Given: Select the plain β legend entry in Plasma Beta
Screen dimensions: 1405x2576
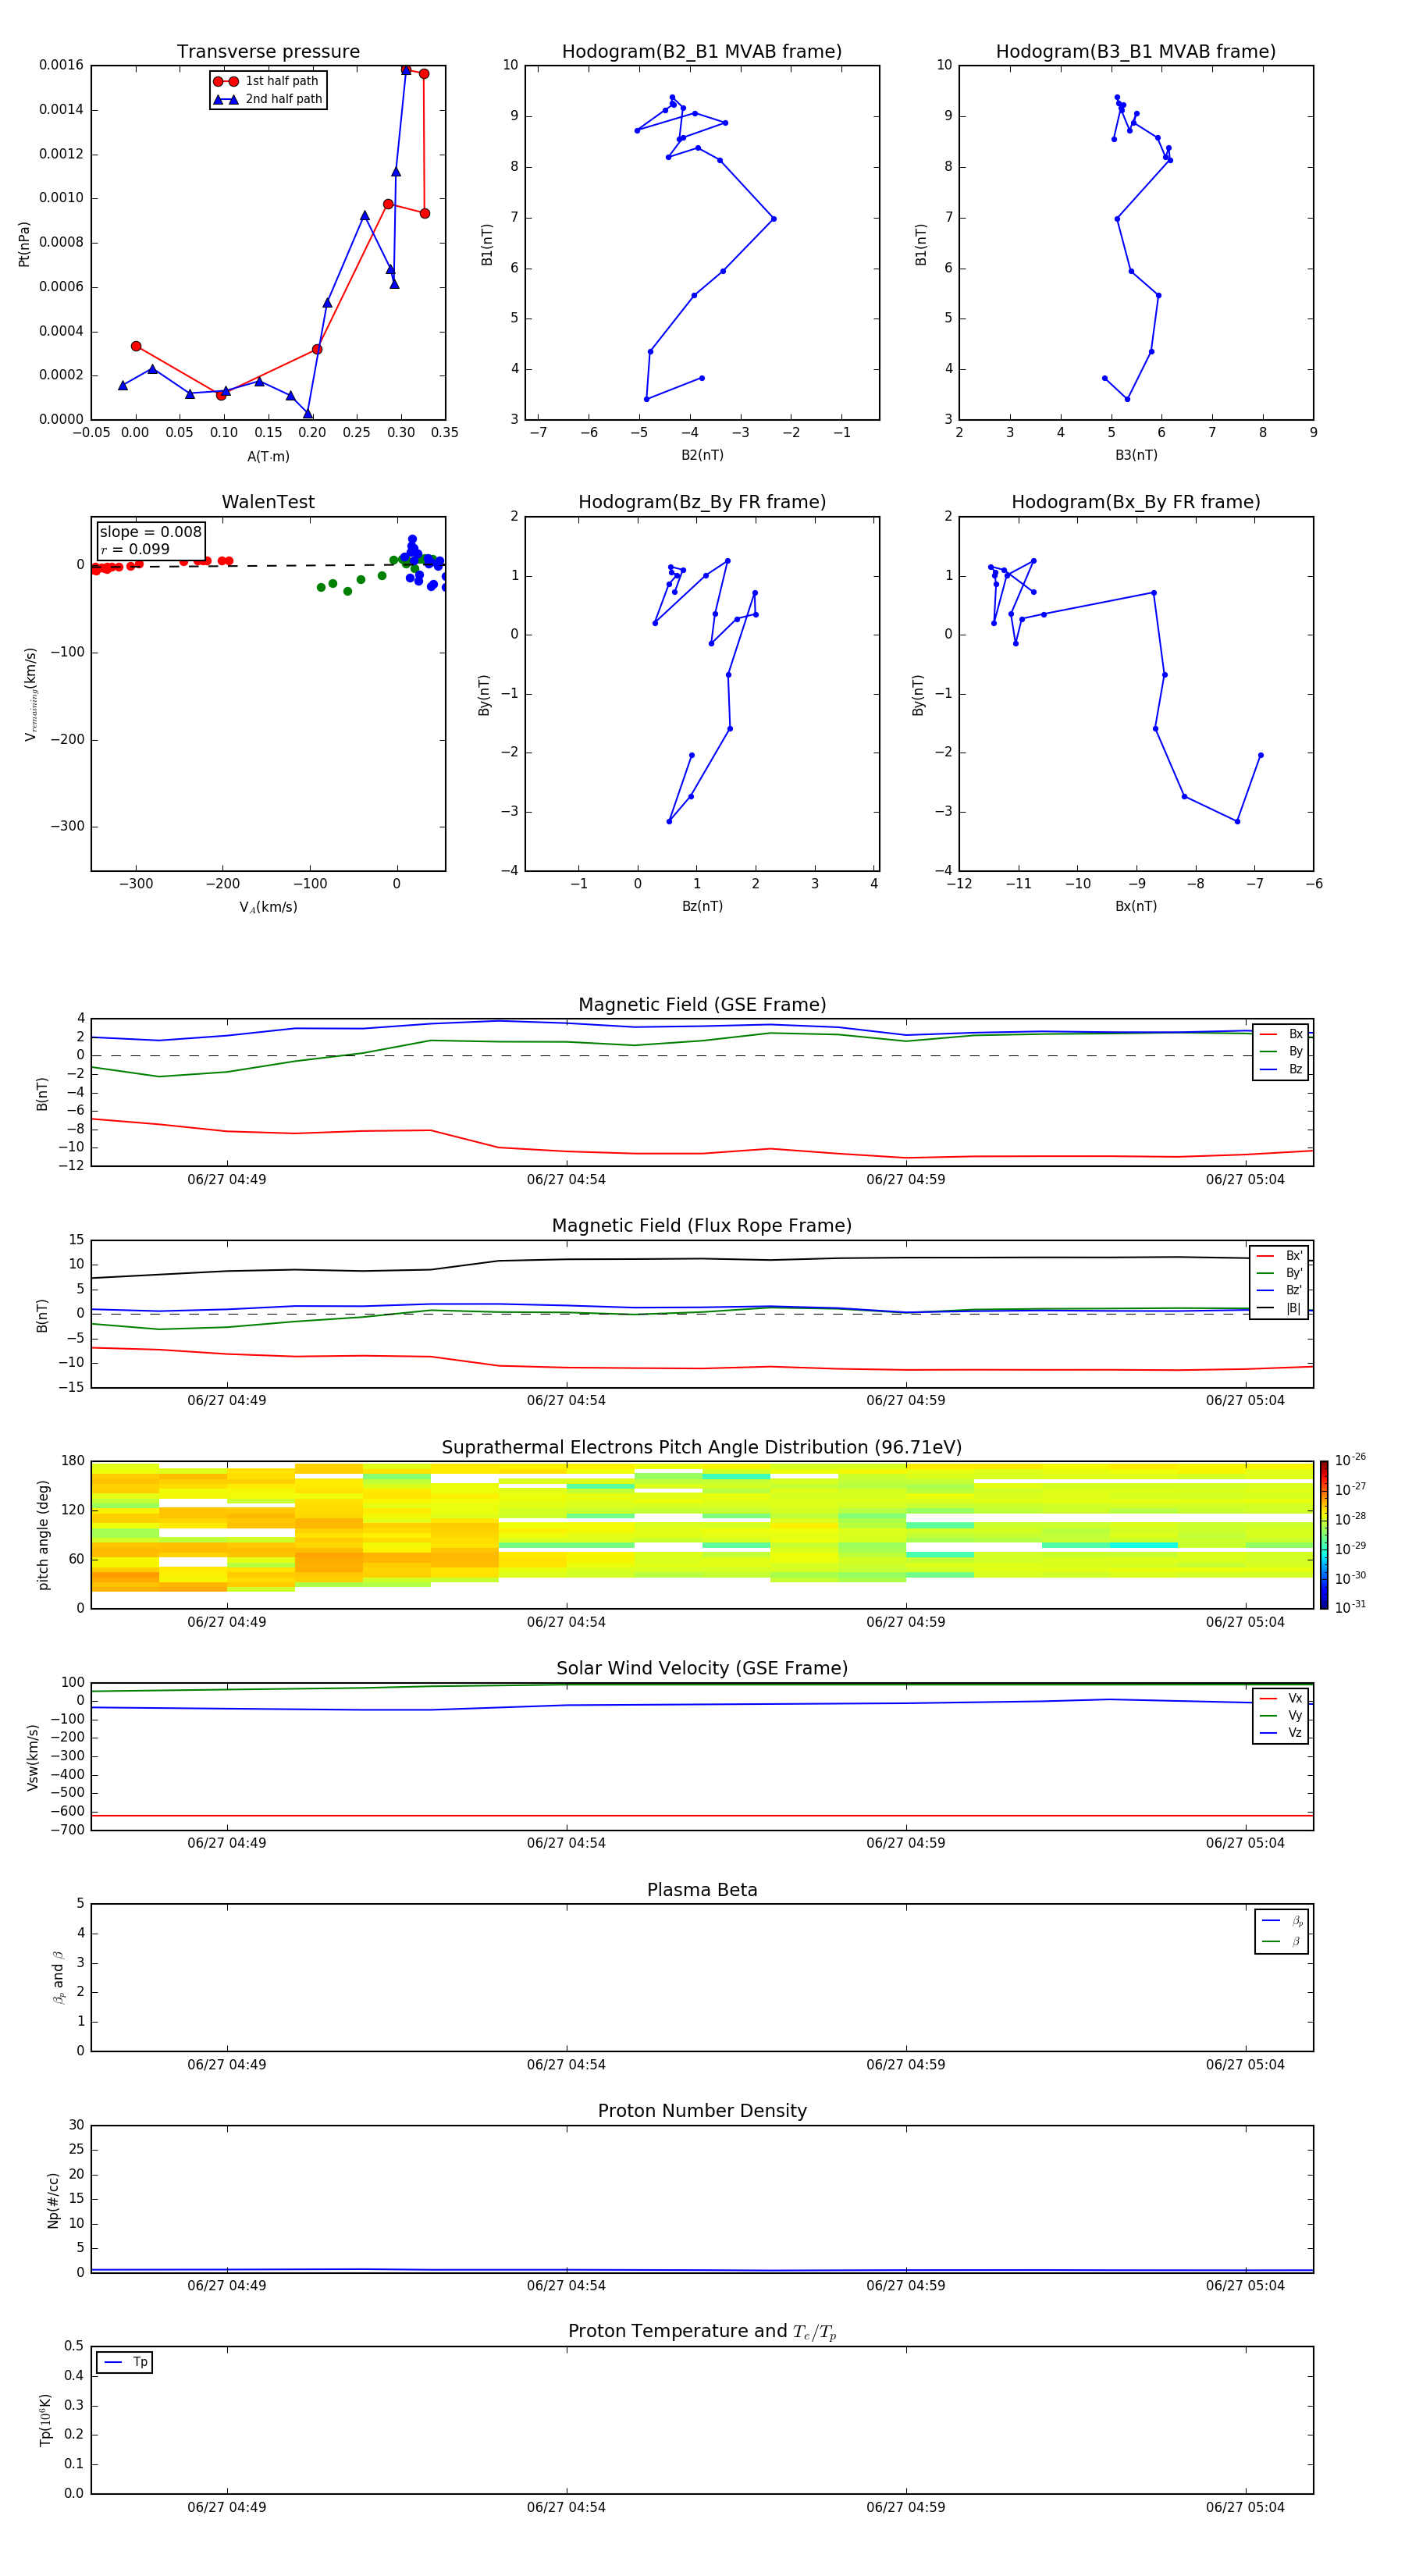Looking at the screenshot, I should coord(1282,1941).
